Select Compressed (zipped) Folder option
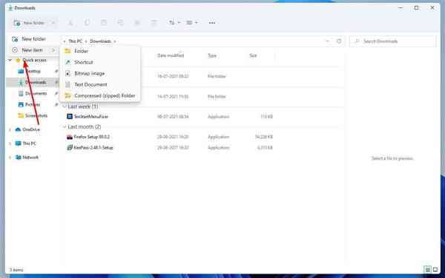 tap(100, 96)
